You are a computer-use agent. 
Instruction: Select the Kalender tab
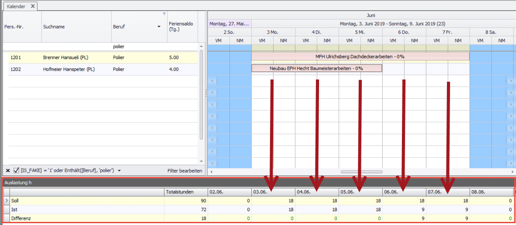point(16,6)
